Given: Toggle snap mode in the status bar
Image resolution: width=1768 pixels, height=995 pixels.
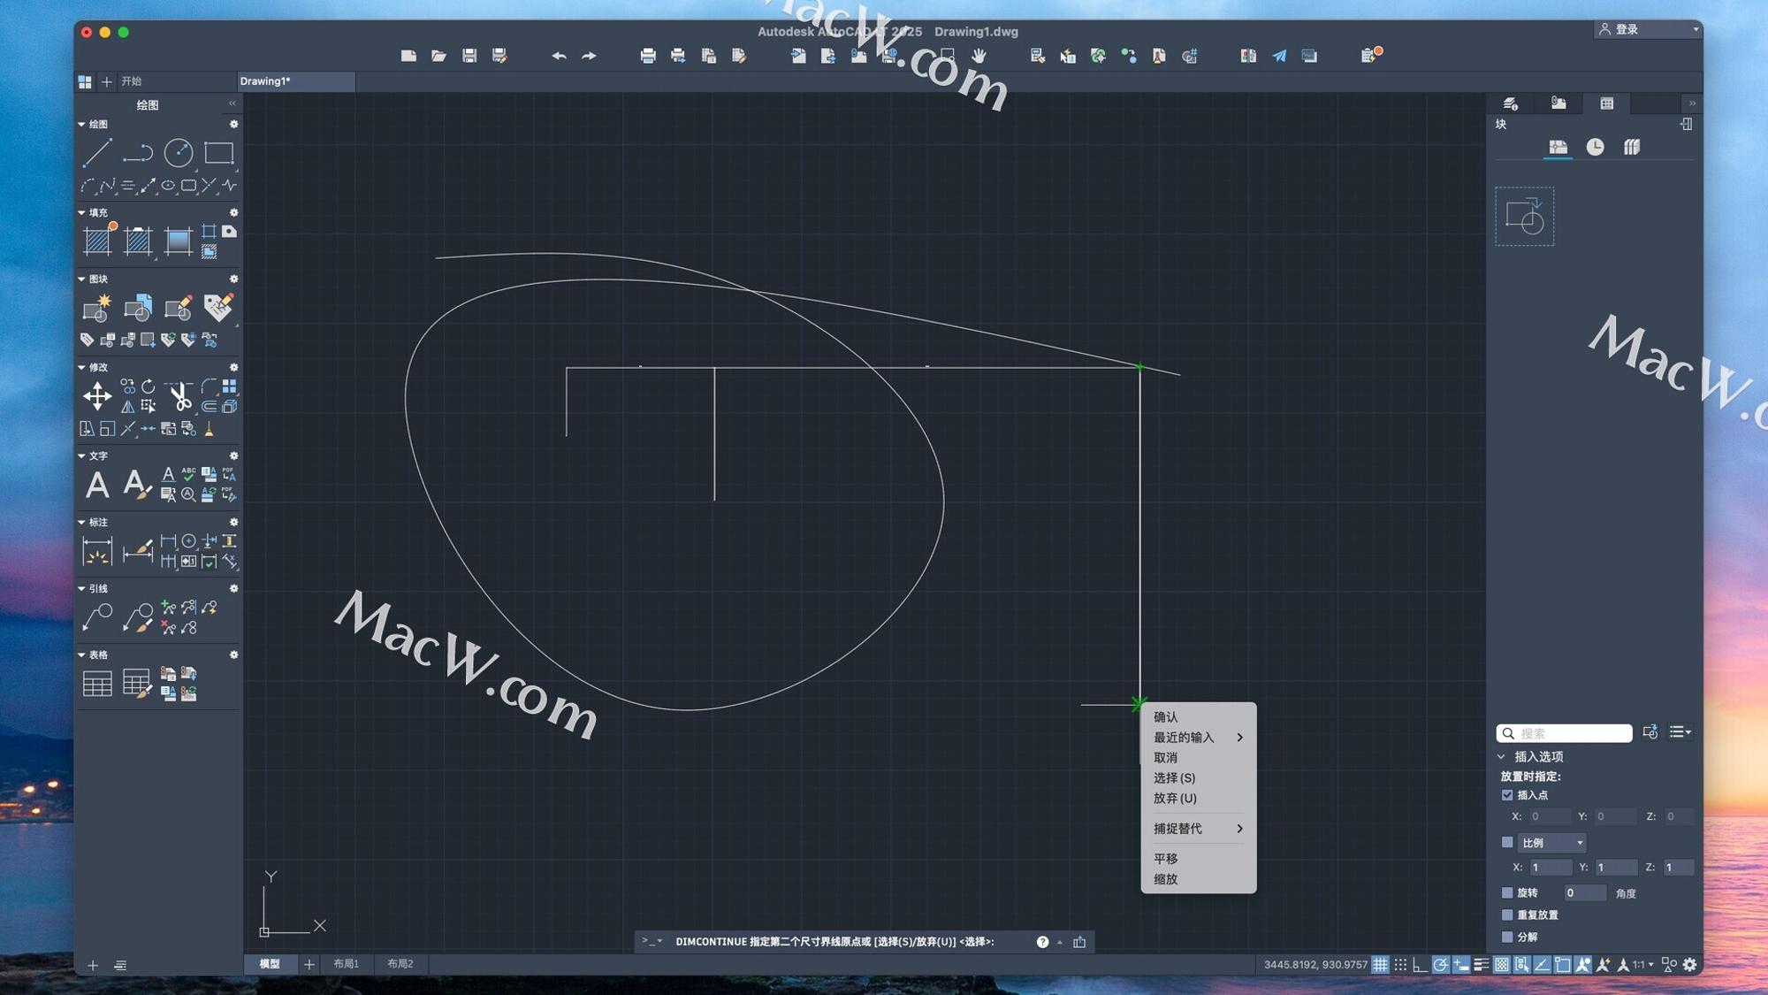Looking at the screenshot, I should click(1400, 965).
